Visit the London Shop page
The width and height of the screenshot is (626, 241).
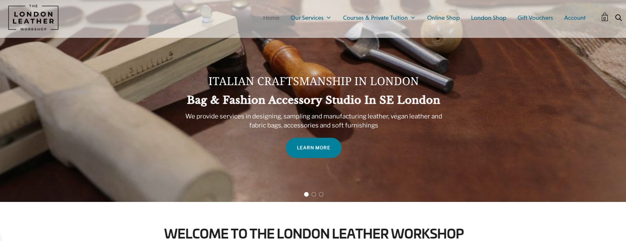pos(489,18)
